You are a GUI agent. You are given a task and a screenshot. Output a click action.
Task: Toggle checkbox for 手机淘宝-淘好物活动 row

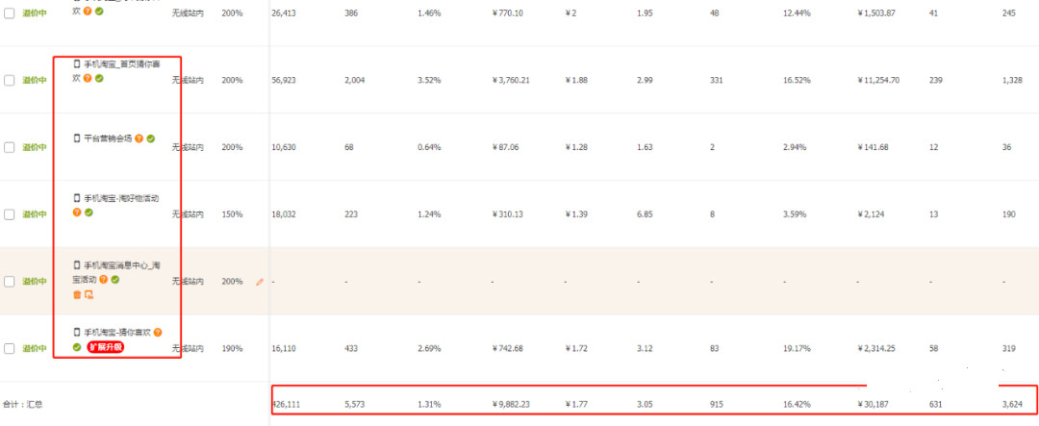[x=10, y=214]
